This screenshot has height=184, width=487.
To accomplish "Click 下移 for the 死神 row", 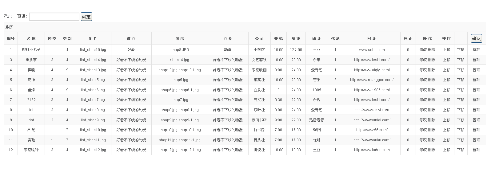I will tap(461, 80).
